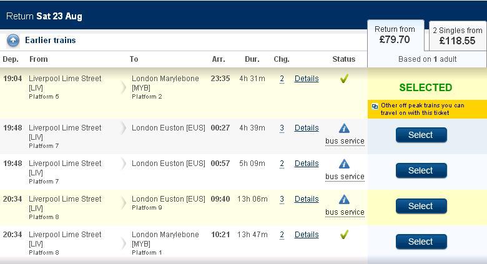Viewport: 487px width, 264px height.
Task: Open Details for the 13h 06m journey
Action: tap(307, 199)
